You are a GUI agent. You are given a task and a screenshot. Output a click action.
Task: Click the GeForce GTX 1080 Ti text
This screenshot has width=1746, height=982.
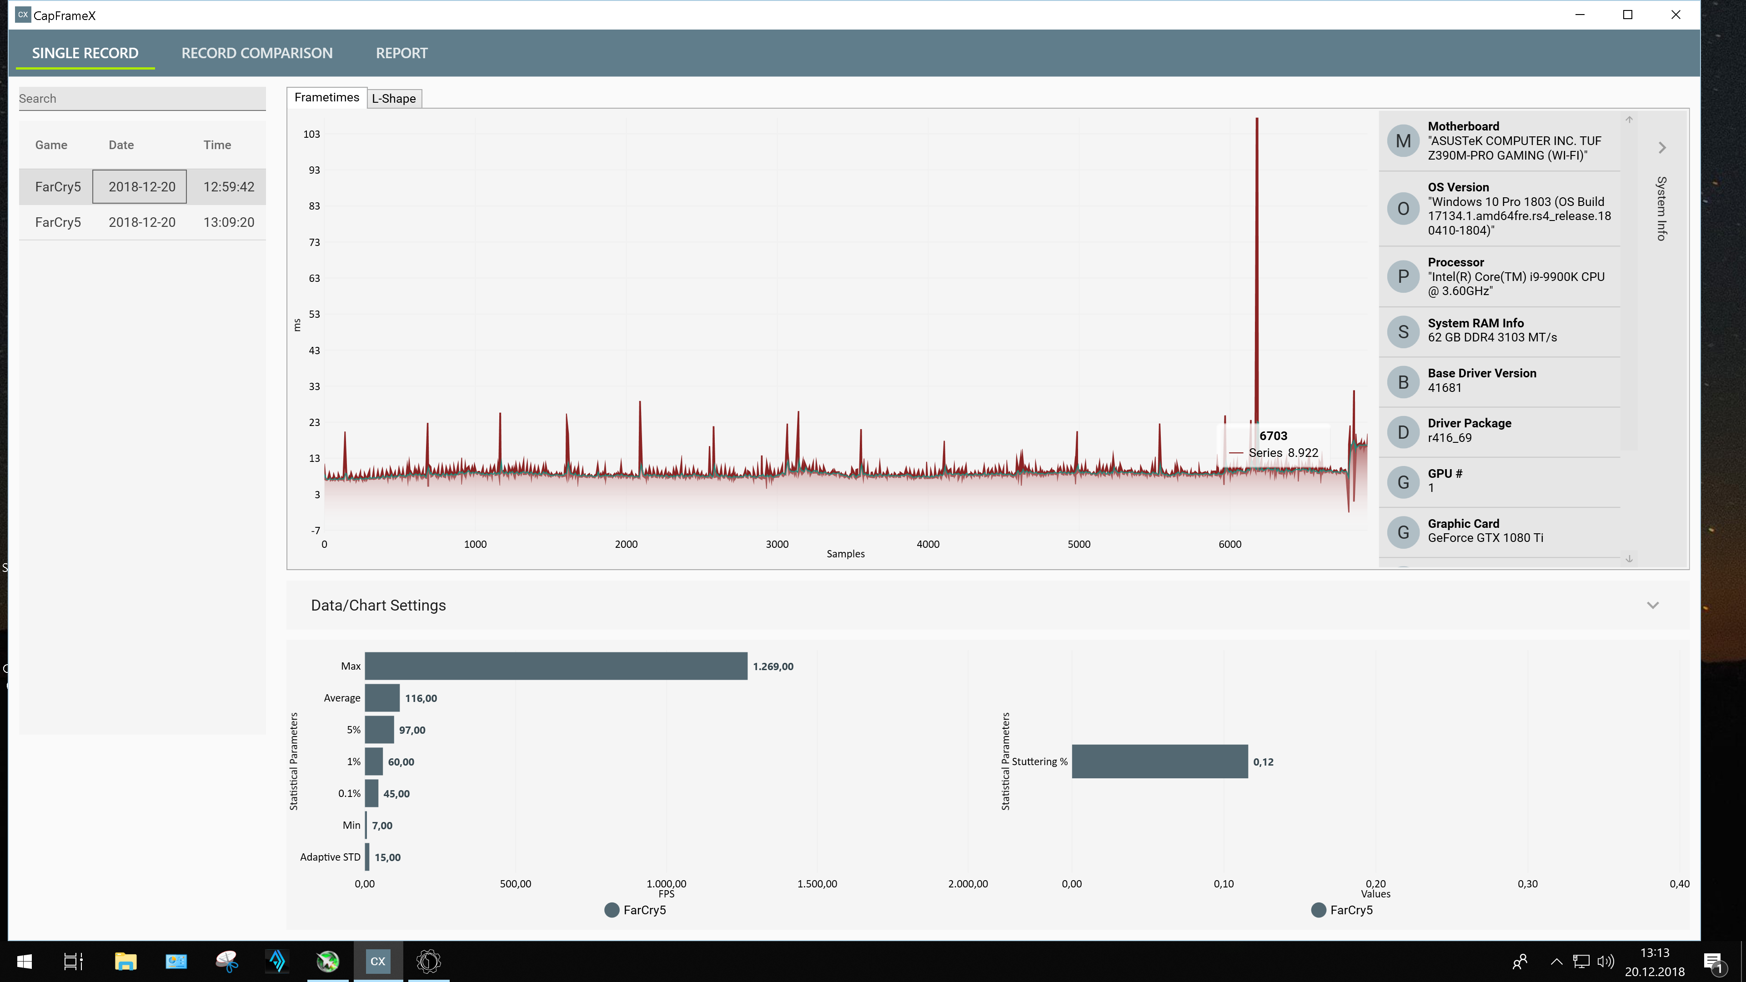[x=1485, y=538]
